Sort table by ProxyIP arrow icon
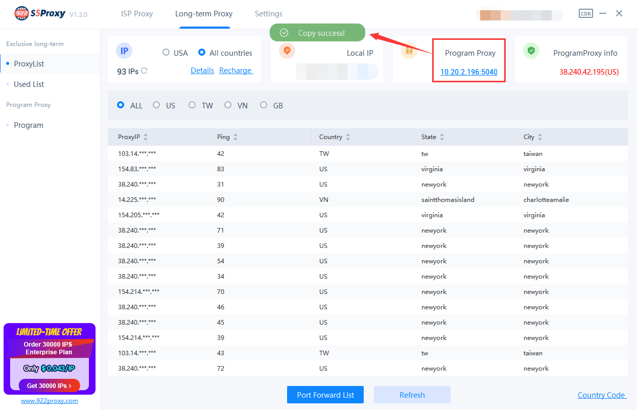 [x=146, y=137]
